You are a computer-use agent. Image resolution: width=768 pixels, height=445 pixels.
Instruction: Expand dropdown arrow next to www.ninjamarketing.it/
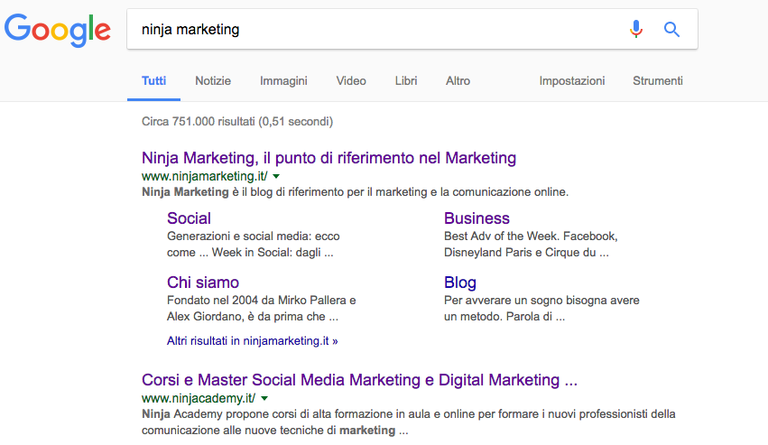(276, 176)
